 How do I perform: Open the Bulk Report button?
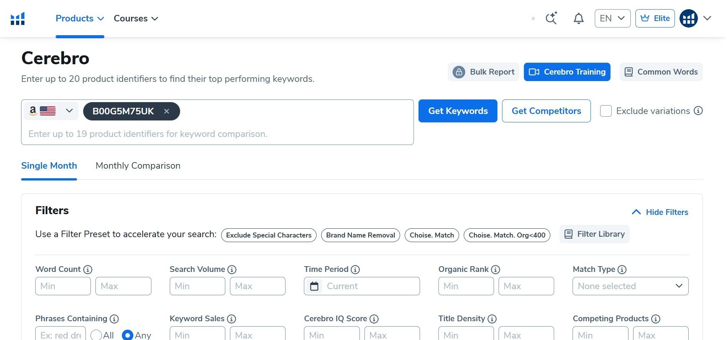483,72
